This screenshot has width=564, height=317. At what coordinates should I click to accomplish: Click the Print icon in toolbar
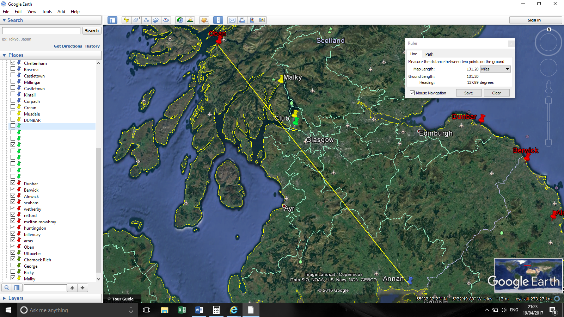coord(242,20)
